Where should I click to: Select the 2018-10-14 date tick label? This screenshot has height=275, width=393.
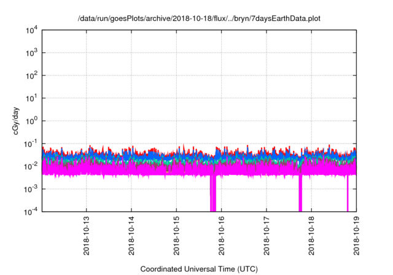131,236
